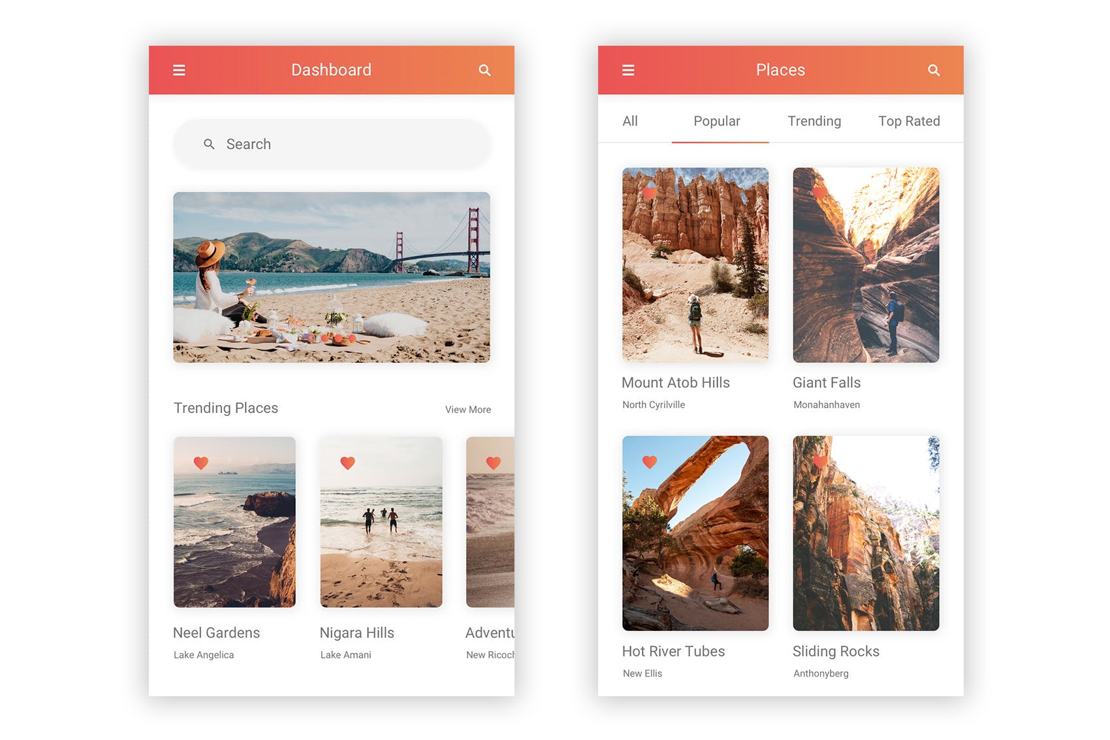Toggle the heart on Hot River Tubes

pos(650,461)
